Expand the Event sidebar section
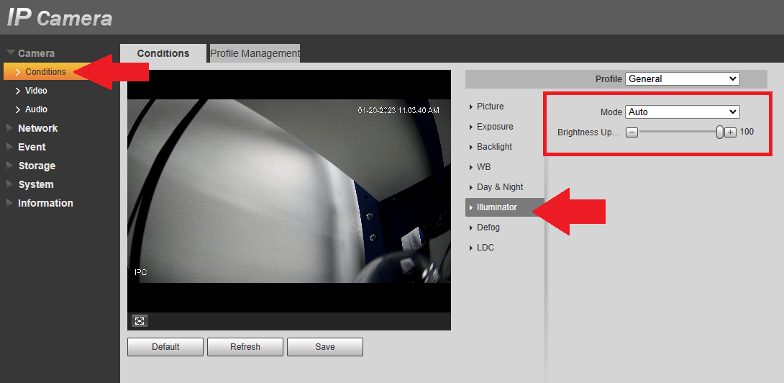The image size is (784, 383). [x=32, y=147]
